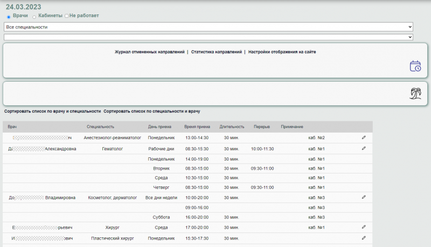This screenshot has height=247, width=431.
Task: Edit the Гематолог doctor with pencil icon
Action: tap(364, 148)
